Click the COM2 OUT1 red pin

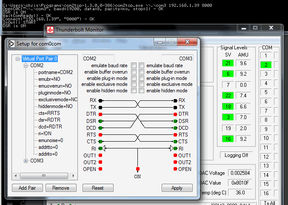[100, 155]
